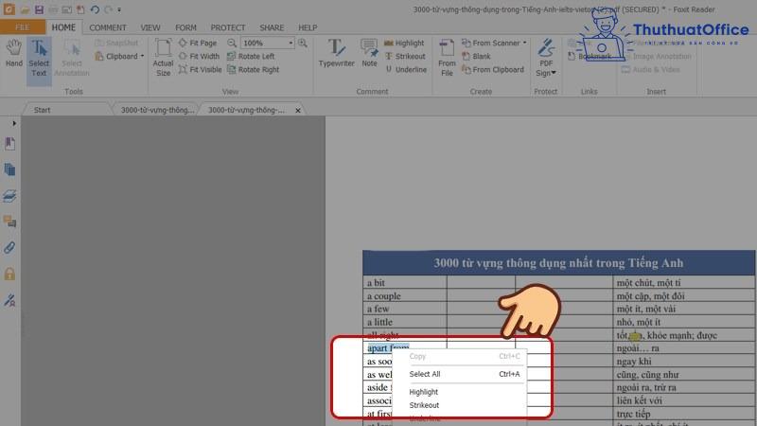Click the open folder icon in quick access
Viewport: 757px width, 426px height.
26,9
